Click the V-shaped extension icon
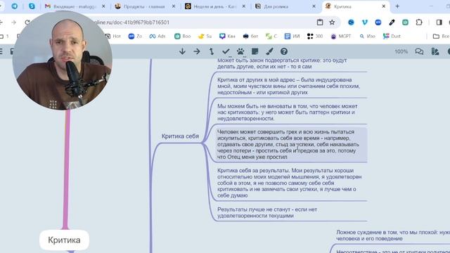Image resolution: width=450 pixels, height=253 pixels. (364, 22)
